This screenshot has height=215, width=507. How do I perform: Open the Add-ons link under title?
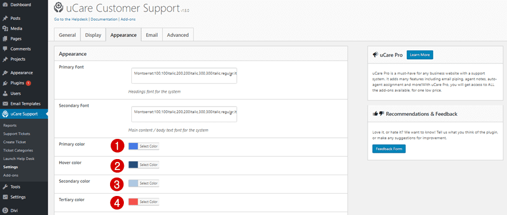click(x=128, y=20)
